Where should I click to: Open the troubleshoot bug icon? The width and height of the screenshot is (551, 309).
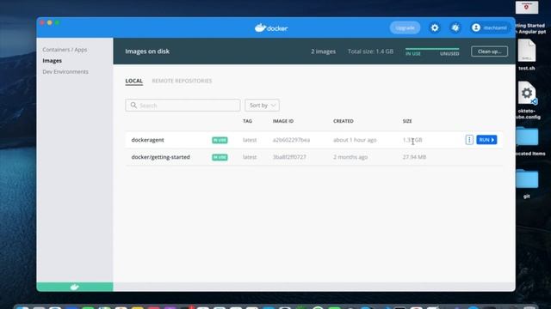point(455,27)
